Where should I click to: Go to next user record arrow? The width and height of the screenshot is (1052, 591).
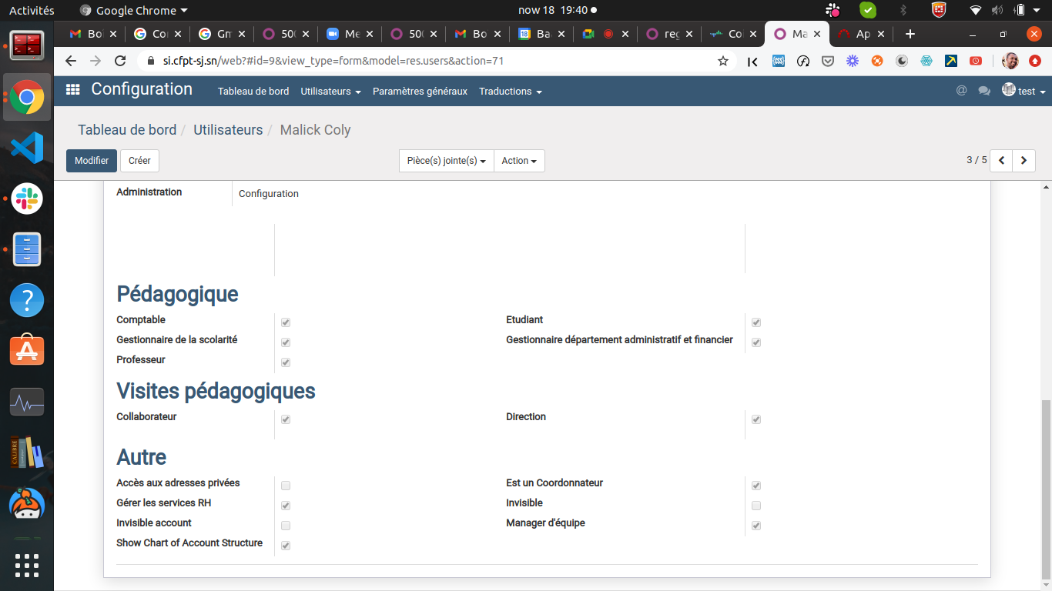click(x=1024, y=161)
